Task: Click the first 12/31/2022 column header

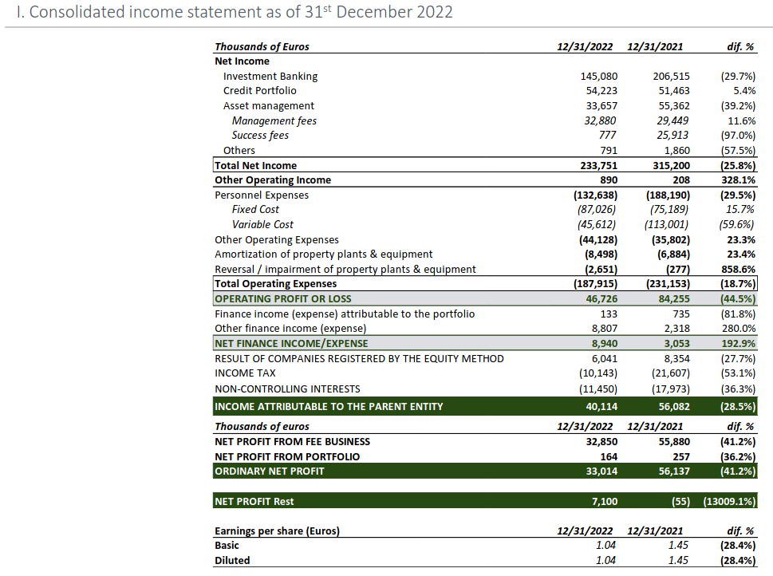Action: pos(585,47)
